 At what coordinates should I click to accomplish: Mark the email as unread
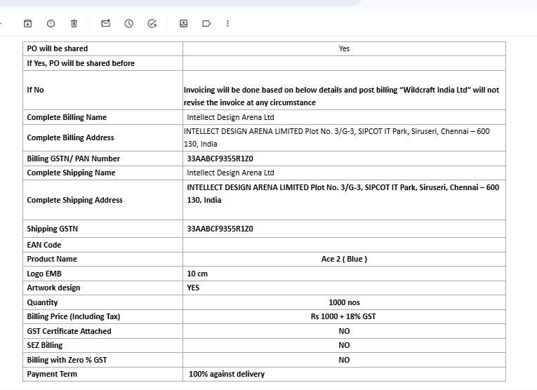[105, 23]
